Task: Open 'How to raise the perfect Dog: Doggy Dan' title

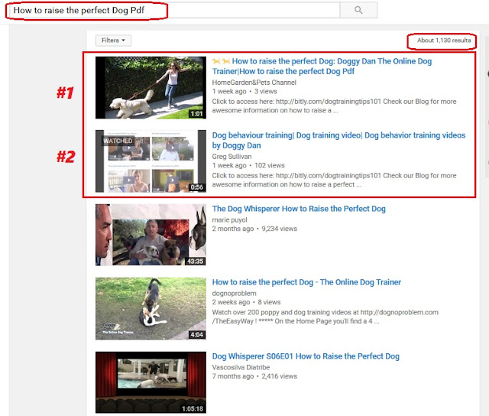Action: coord(322,67)
